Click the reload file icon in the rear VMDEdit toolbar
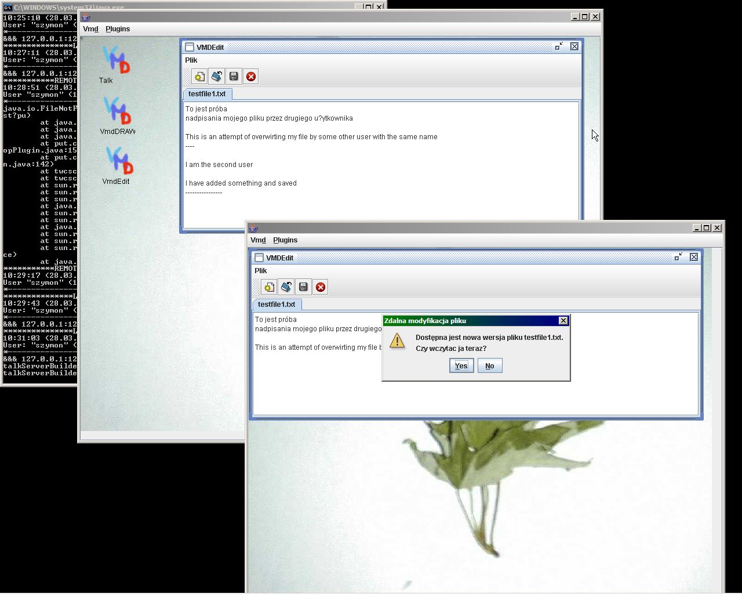Image resolution: width=742 pixels, height=594 pixels. [x=217, y=76]
